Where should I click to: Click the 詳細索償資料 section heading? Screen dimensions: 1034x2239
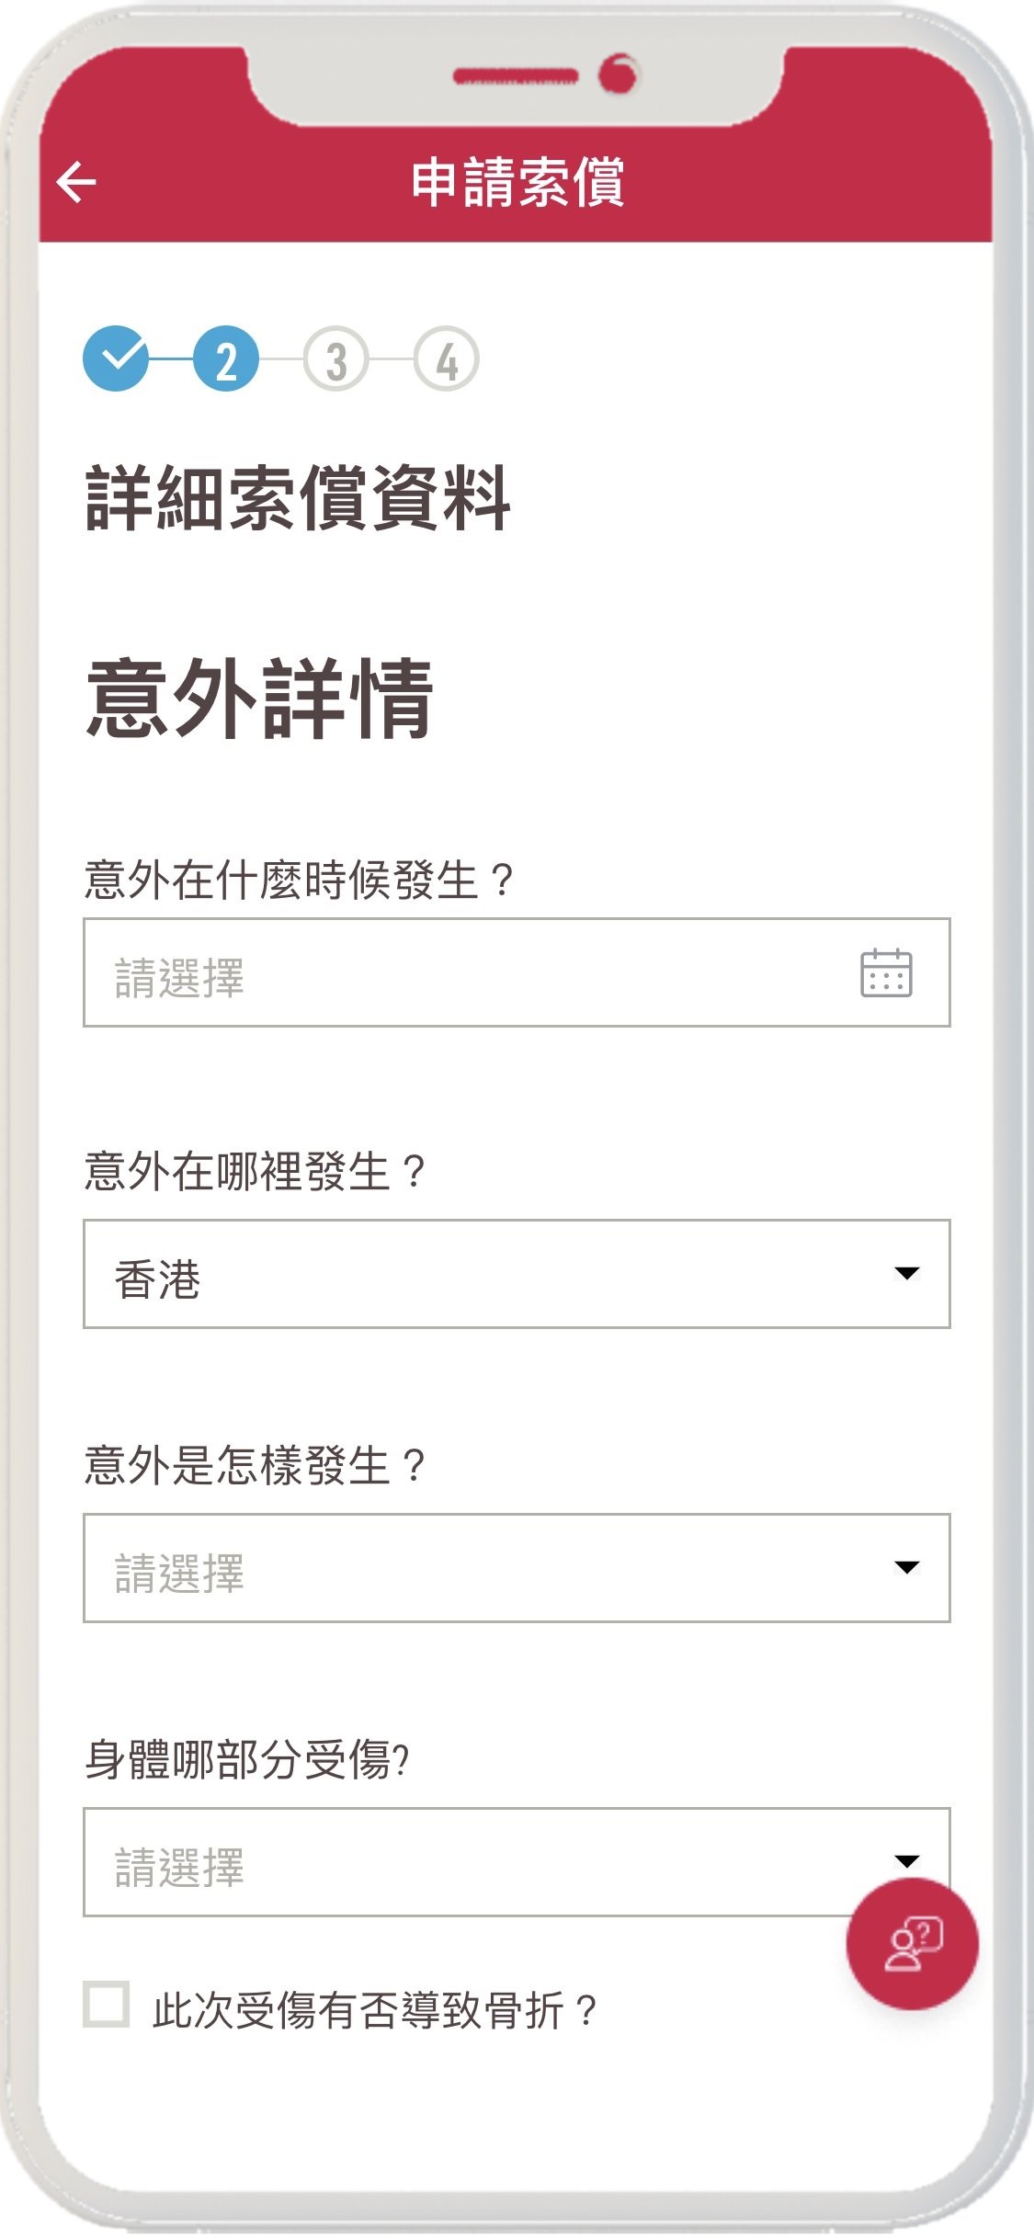click(298, 497)
